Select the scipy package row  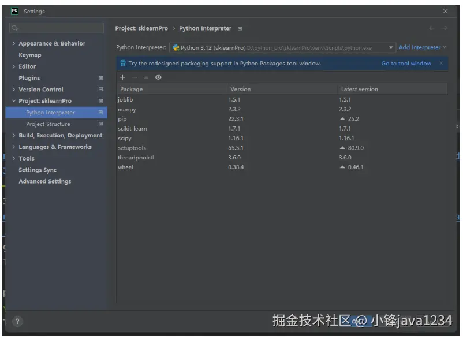[x=282, y=138]
